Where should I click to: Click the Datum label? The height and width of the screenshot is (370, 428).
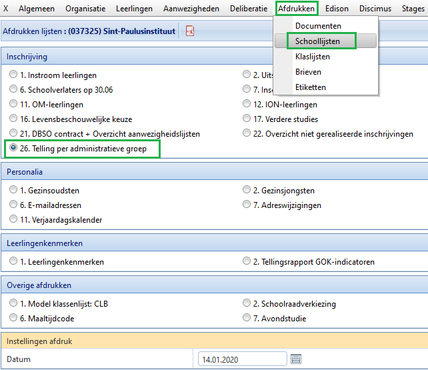coord(19,359)
